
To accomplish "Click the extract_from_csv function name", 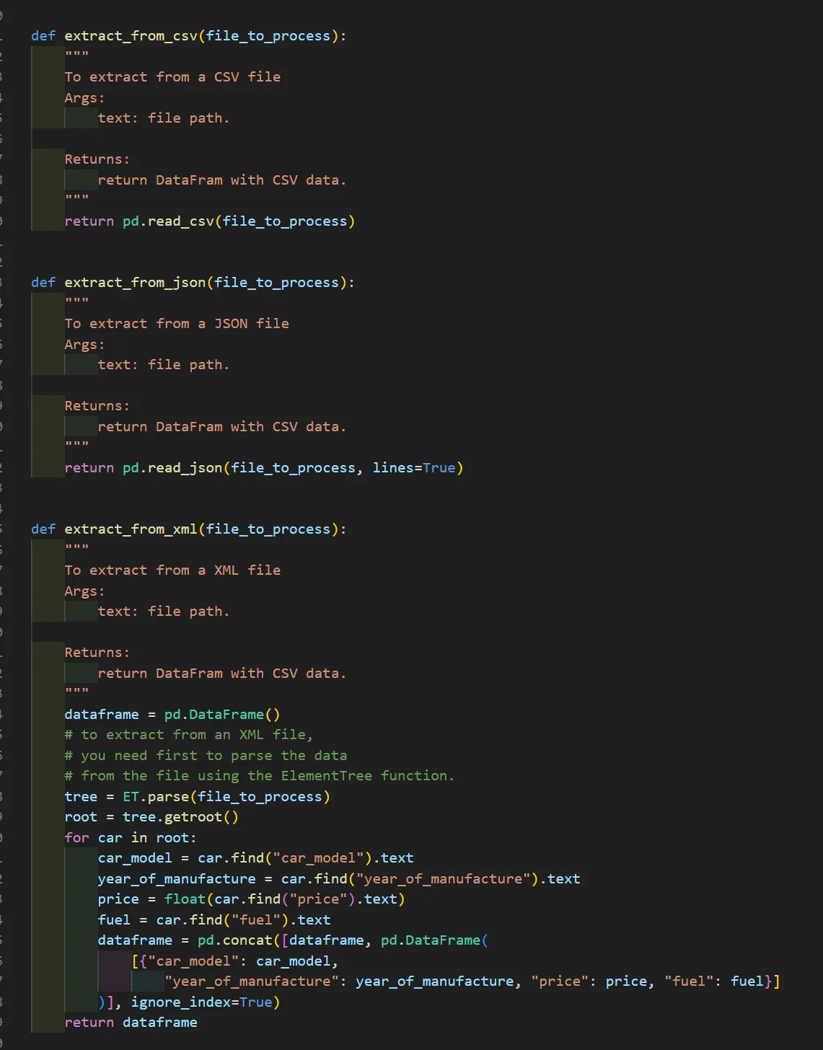I will tap(131, 35).
